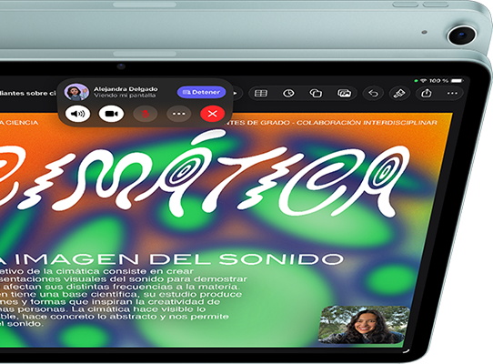Tap the Wi-Fi status icon
493x364 pixels.
tap(424, 81)
